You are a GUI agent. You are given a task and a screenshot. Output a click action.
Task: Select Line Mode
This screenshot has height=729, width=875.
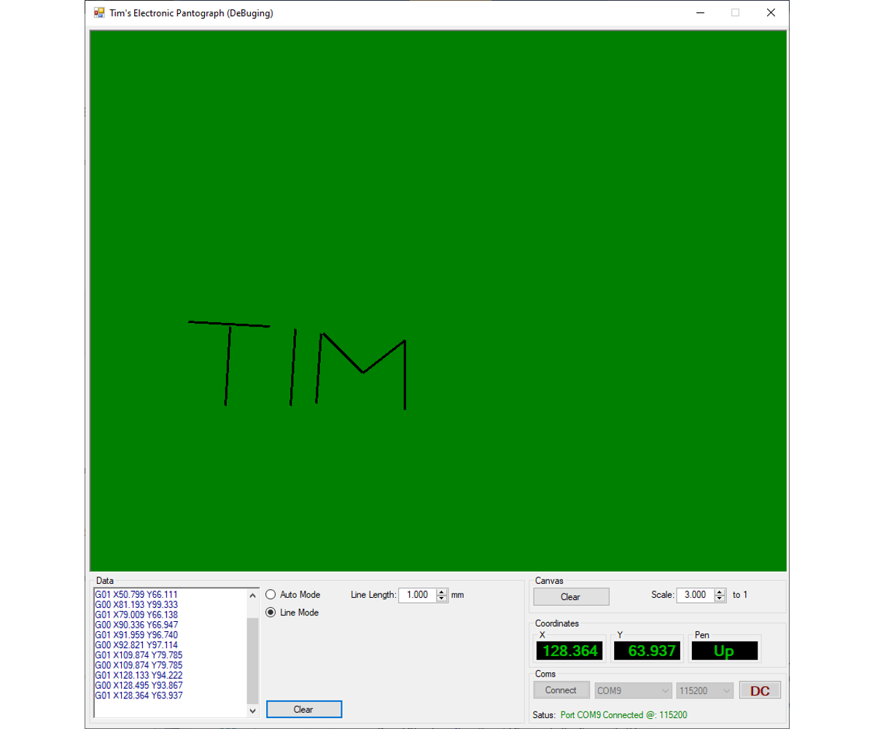coord(271,612)
